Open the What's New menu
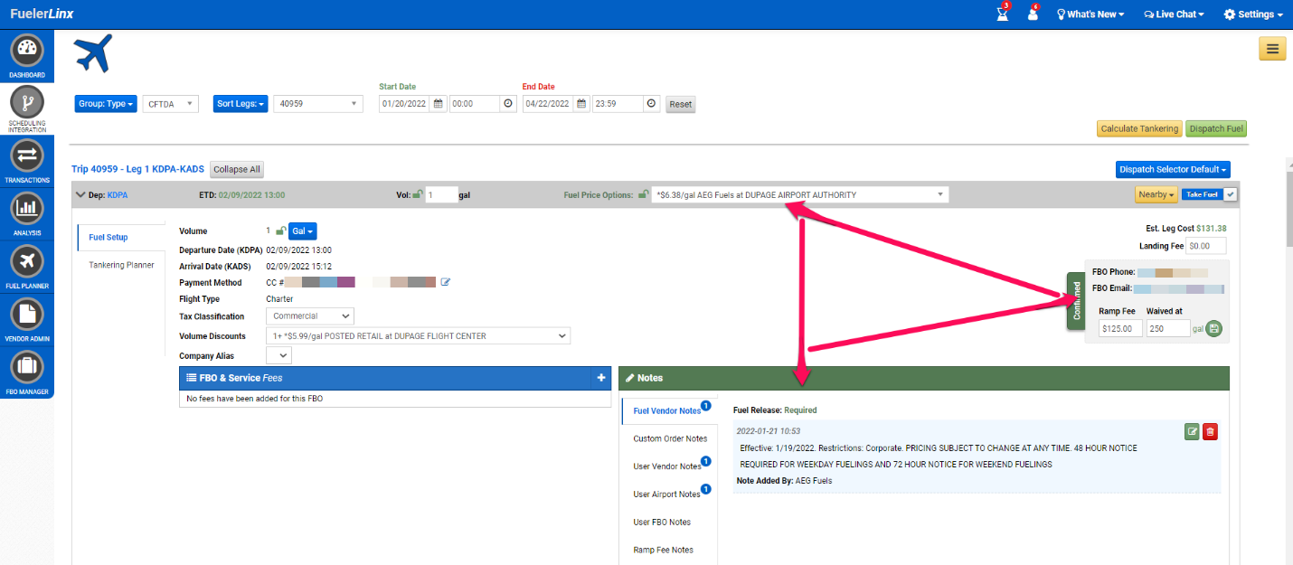The image size is (1293, 565). (x=1090, y=14)
